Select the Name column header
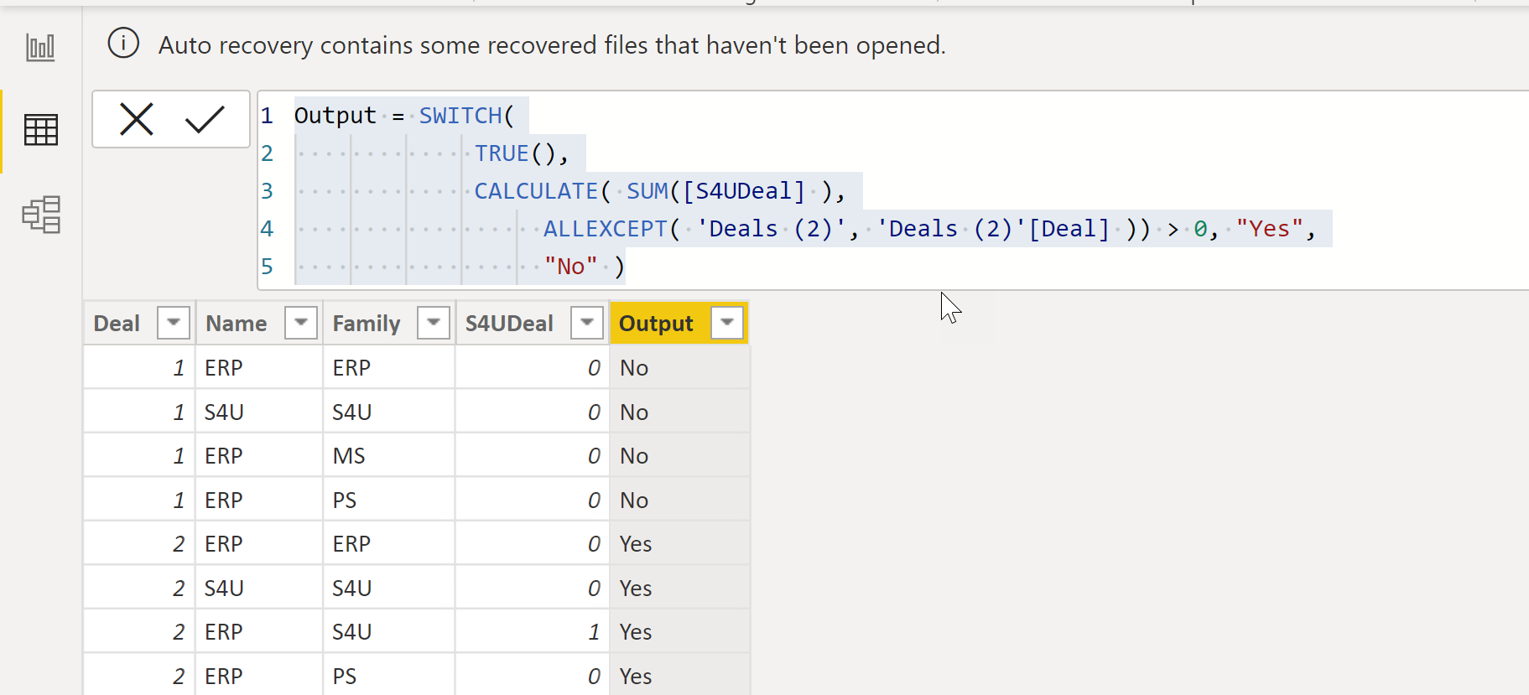The width and height of the screenshot is (1529, 695). click(x=260, y=323)
